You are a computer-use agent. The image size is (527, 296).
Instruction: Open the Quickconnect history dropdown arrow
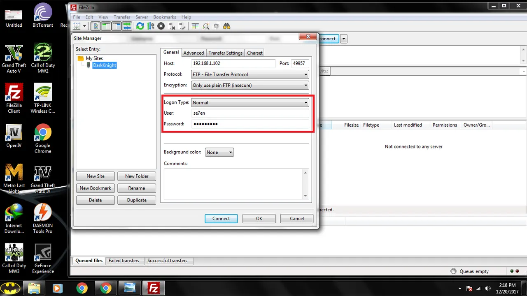point(344,39)
